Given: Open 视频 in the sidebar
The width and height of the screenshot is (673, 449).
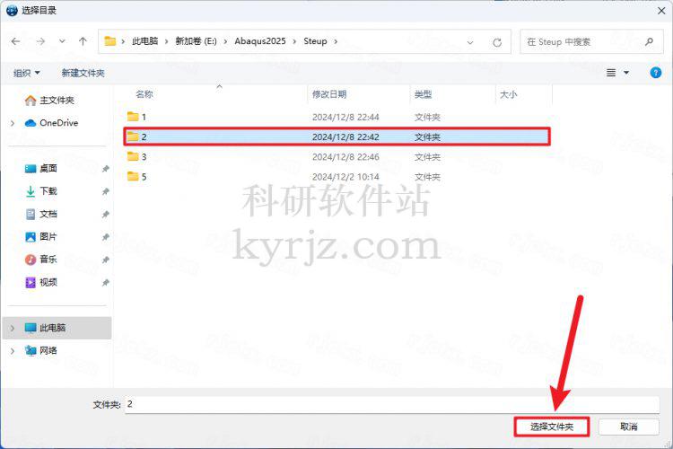Looking at the screenshot, I should click(x=41, y=282).
